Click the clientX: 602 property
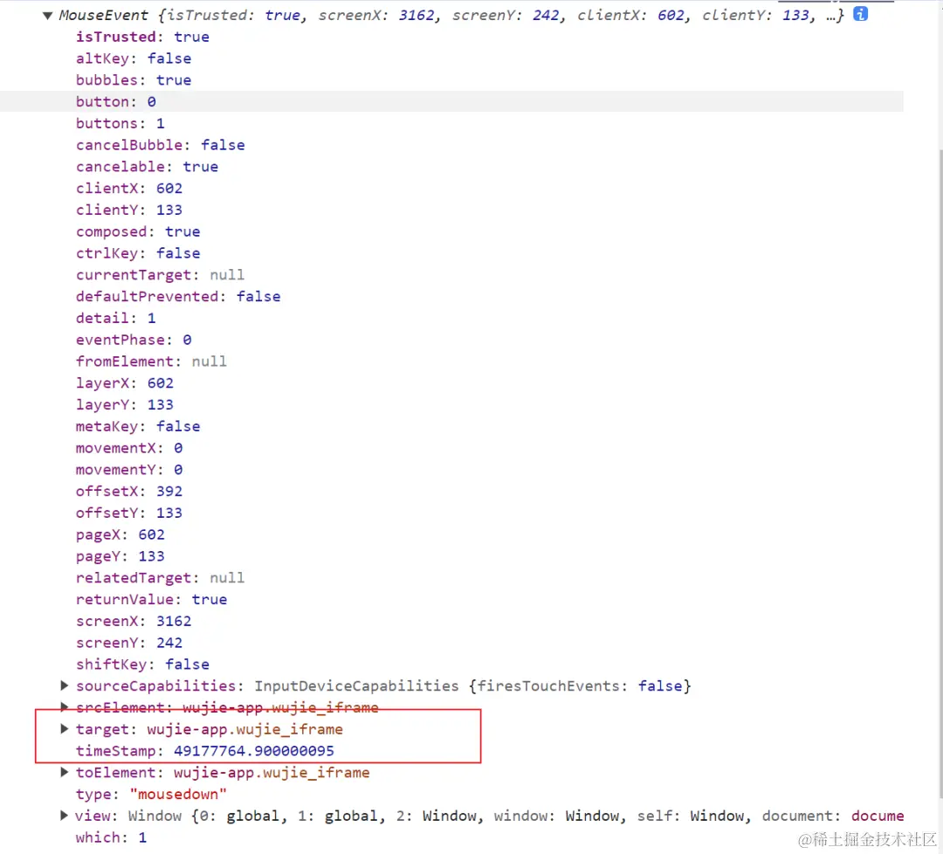 pos(129,189)
